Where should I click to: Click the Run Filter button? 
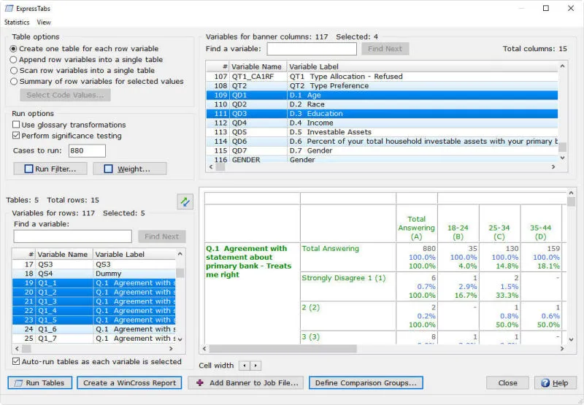[50, 169]
